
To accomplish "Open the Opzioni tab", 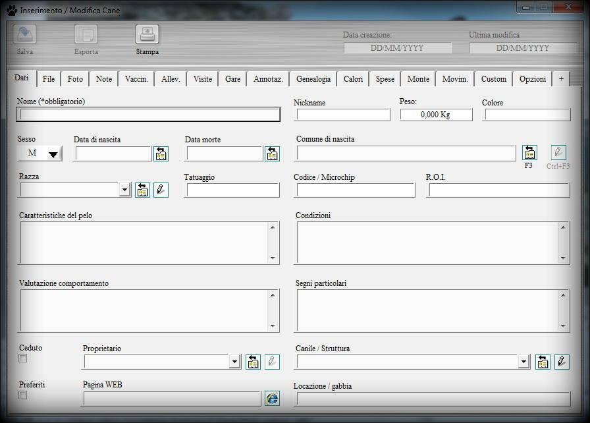I will point(533,79).
